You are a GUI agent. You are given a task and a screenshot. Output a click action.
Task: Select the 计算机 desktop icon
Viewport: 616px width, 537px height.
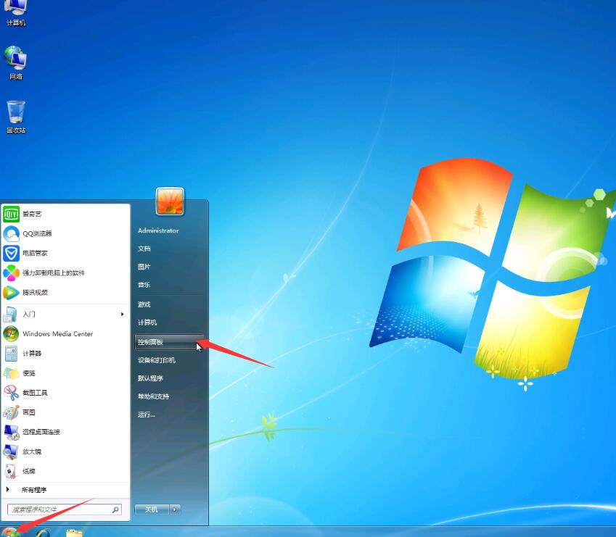coord(16,12)
